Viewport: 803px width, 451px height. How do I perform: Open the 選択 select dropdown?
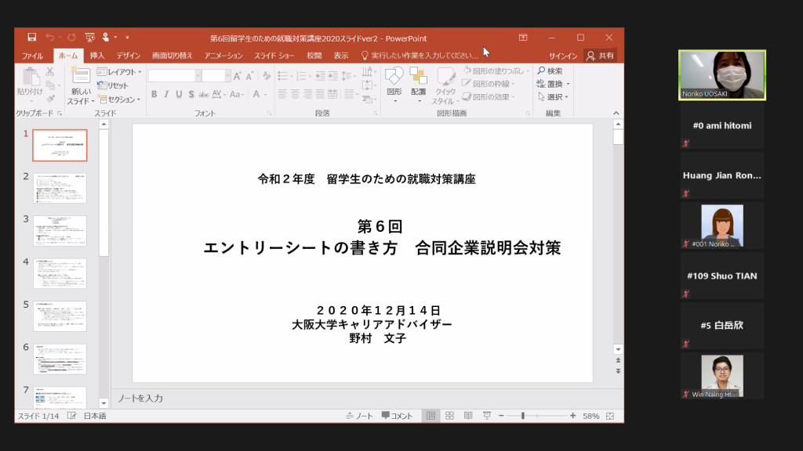(x=554, y=97)
